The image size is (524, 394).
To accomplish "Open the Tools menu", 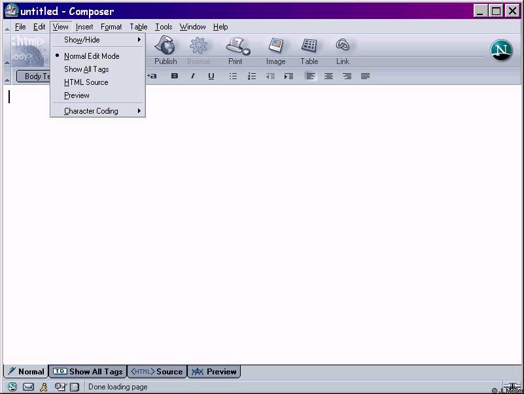I will pyautogui.click(x=164, y=27).
